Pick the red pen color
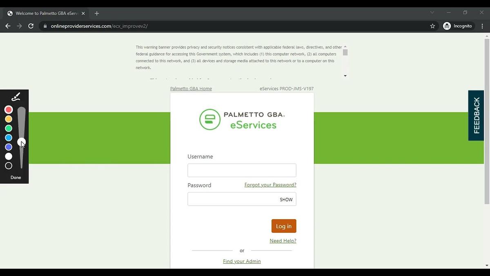 click(x=9, y=110)
